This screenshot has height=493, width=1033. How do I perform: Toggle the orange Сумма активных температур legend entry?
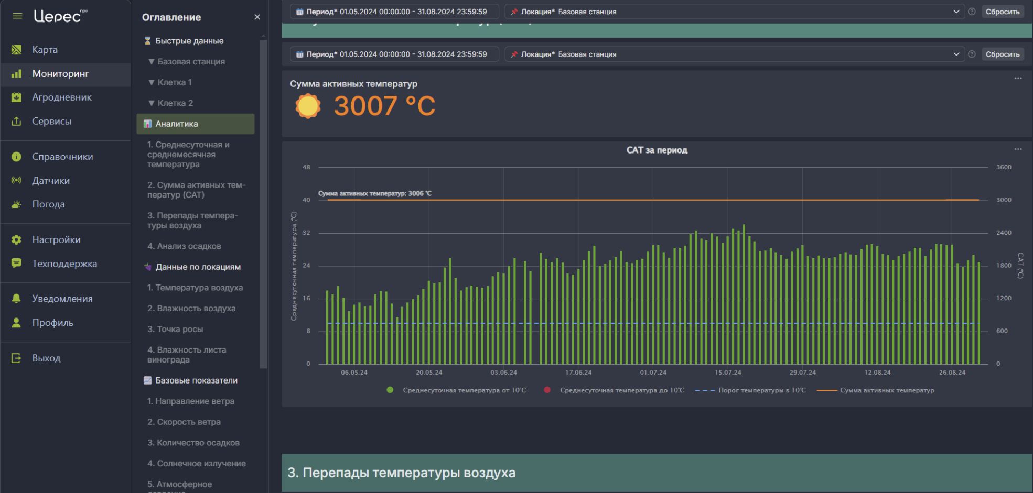tap(876, 390)
